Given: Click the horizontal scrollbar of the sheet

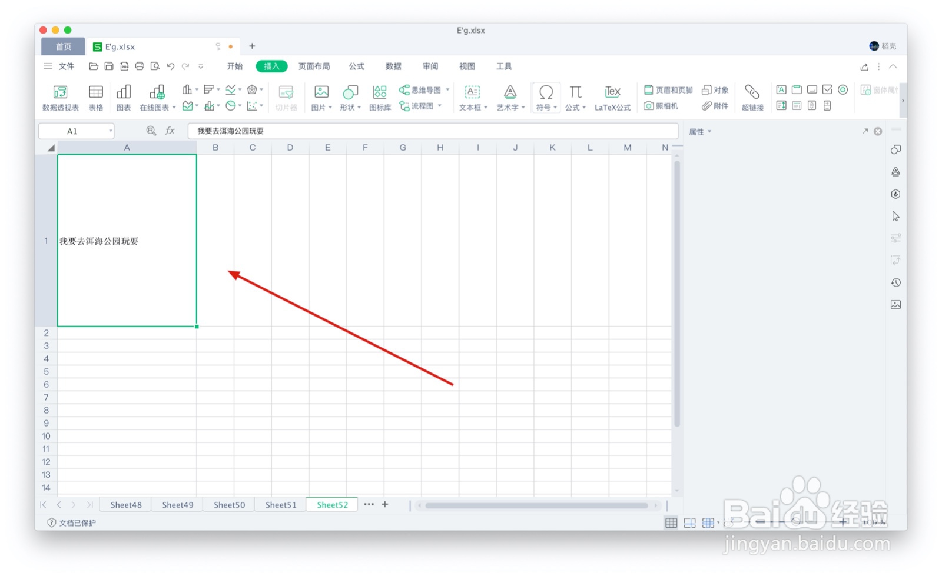Looking at the screenshot, I should [x=536, y=505].
